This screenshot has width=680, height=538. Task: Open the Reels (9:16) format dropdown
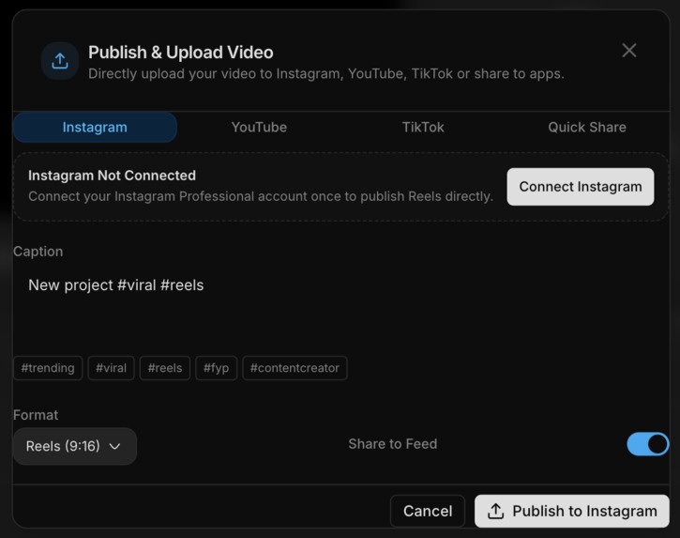pos(75,446)
